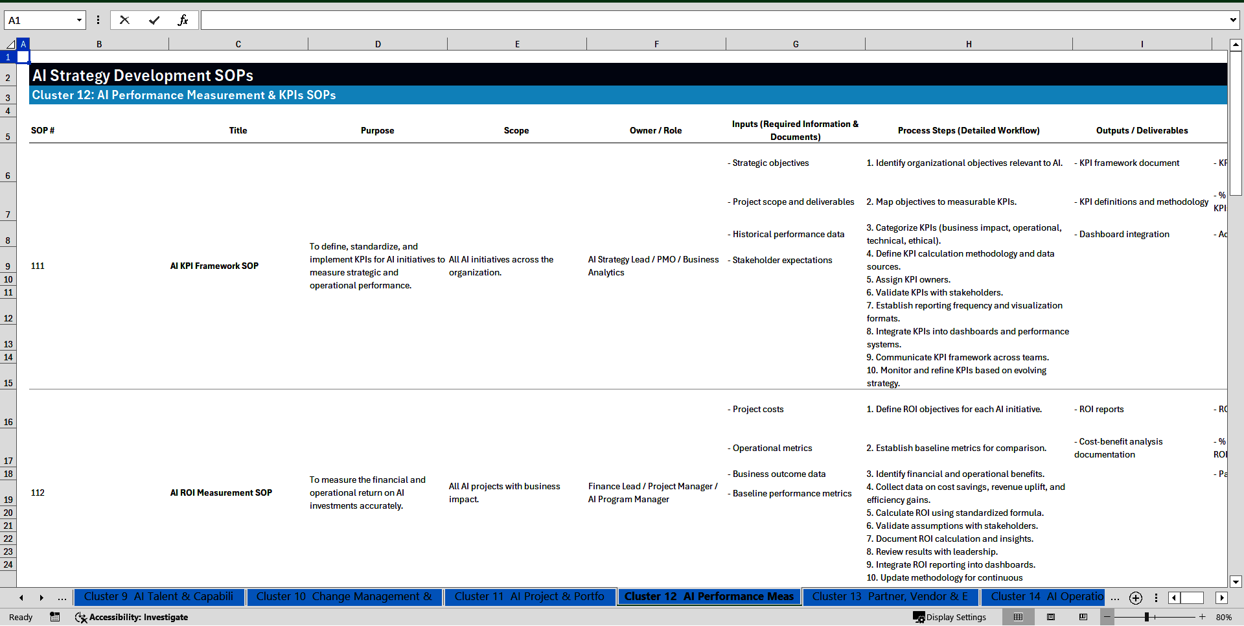Click the calendar icon next to Ready
Screen dimensions: 1244x626
(55, 617)
